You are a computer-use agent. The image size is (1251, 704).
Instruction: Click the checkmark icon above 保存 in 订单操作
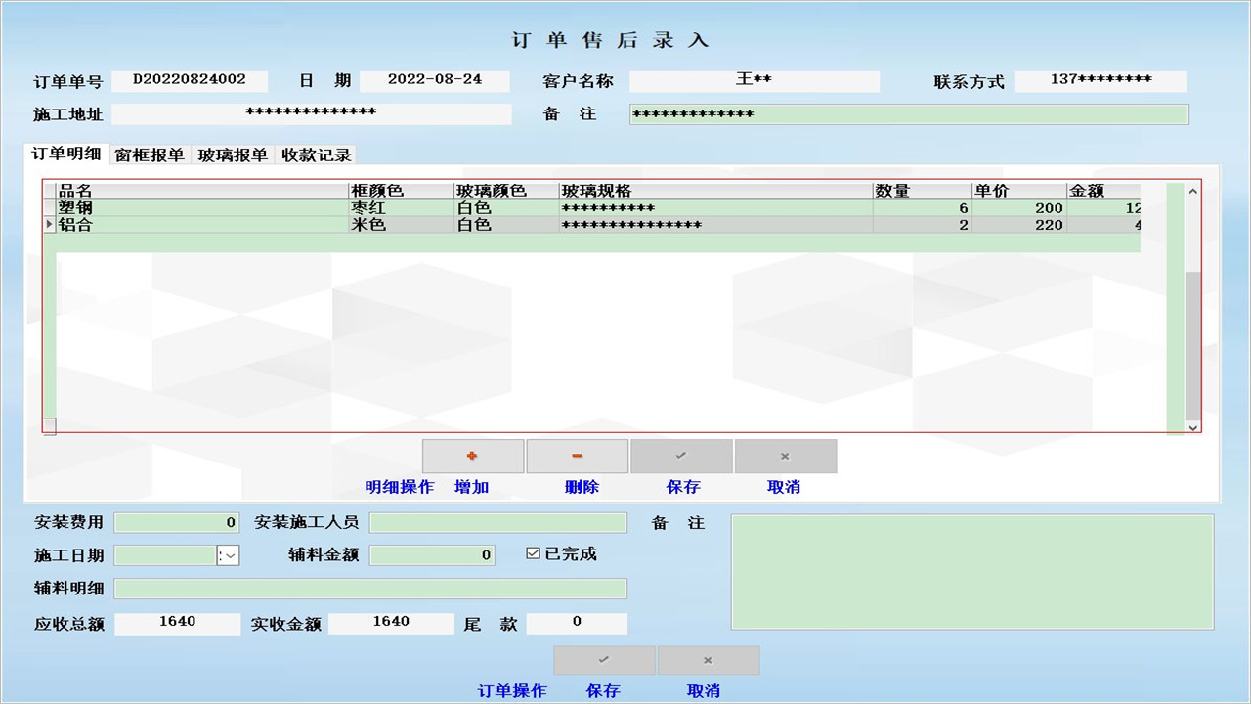[x=604, y=660]
